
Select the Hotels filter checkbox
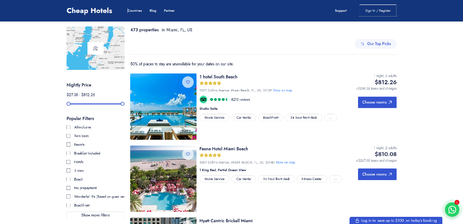(x=69, y=162)
